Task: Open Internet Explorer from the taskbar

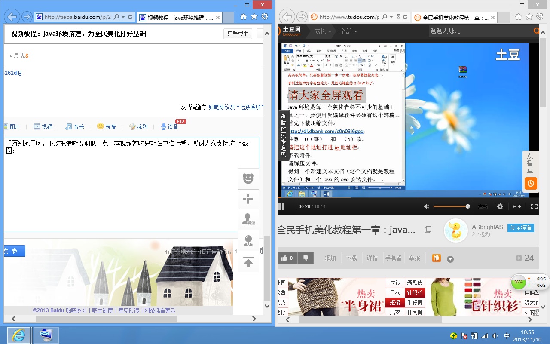Action: (x=19, y=335)
